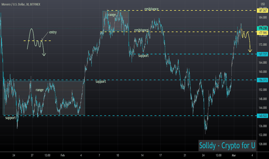Click "resistance" label on the 187.067 line
Image resolution: width=269 pixels, height=159 pixels.
[151, 9]
